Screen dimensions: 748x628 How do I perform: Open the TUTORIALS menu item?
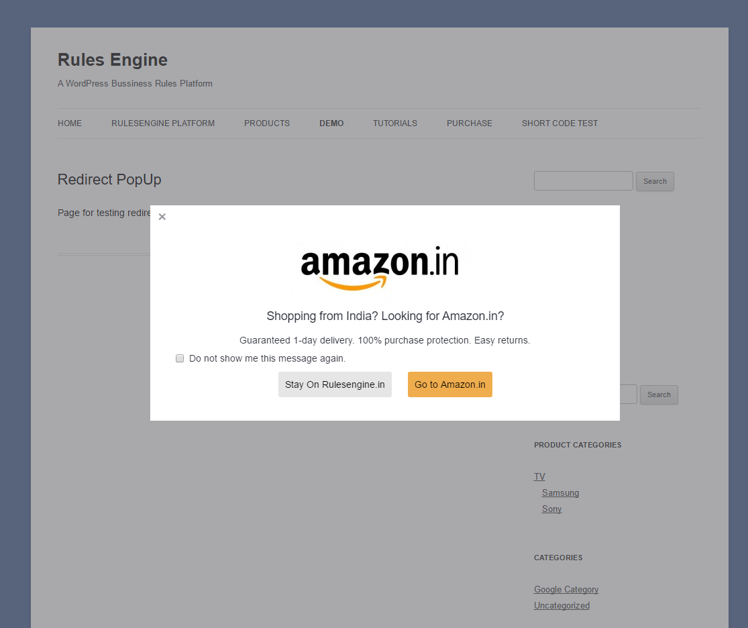click(395, 123)
